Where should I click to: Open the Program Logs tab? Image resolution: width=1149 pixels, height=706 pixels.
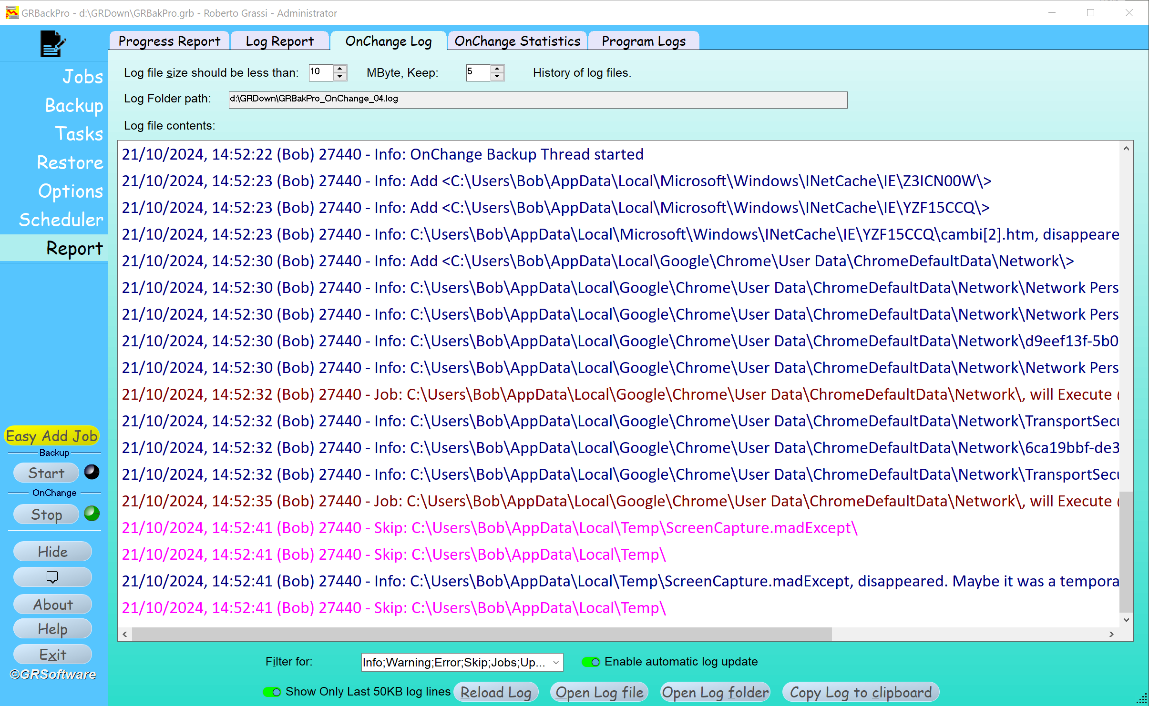tap(644, 41)
